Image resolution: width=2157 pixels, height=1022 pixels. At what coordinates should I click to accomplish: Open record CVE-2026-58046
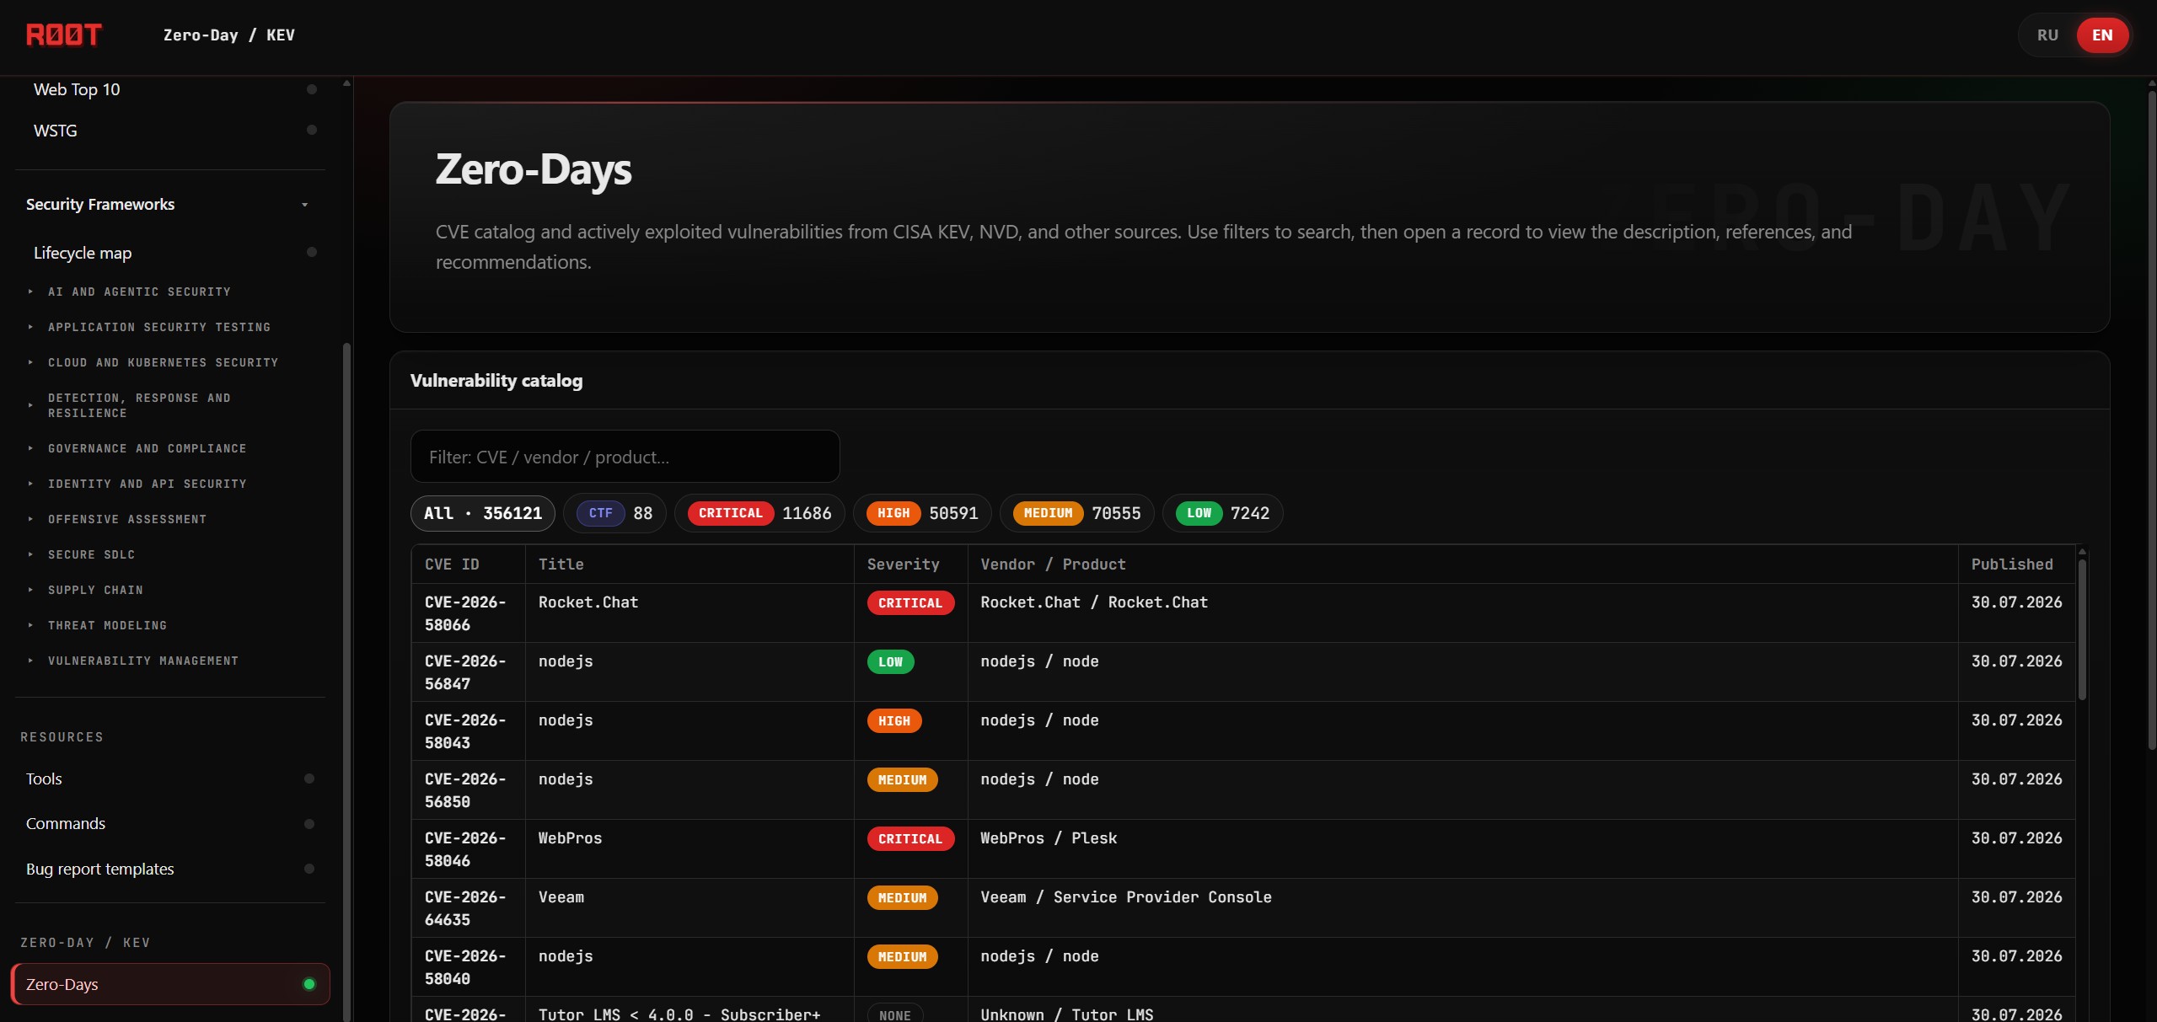(465, 849)
